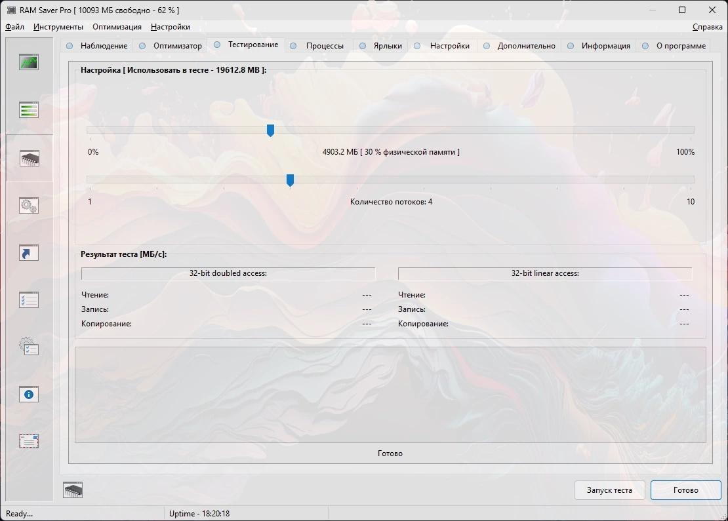The height and width of the screenshot is (521, 728).
Task: Select the Дополнительно radio button
Action: [487, 46]
